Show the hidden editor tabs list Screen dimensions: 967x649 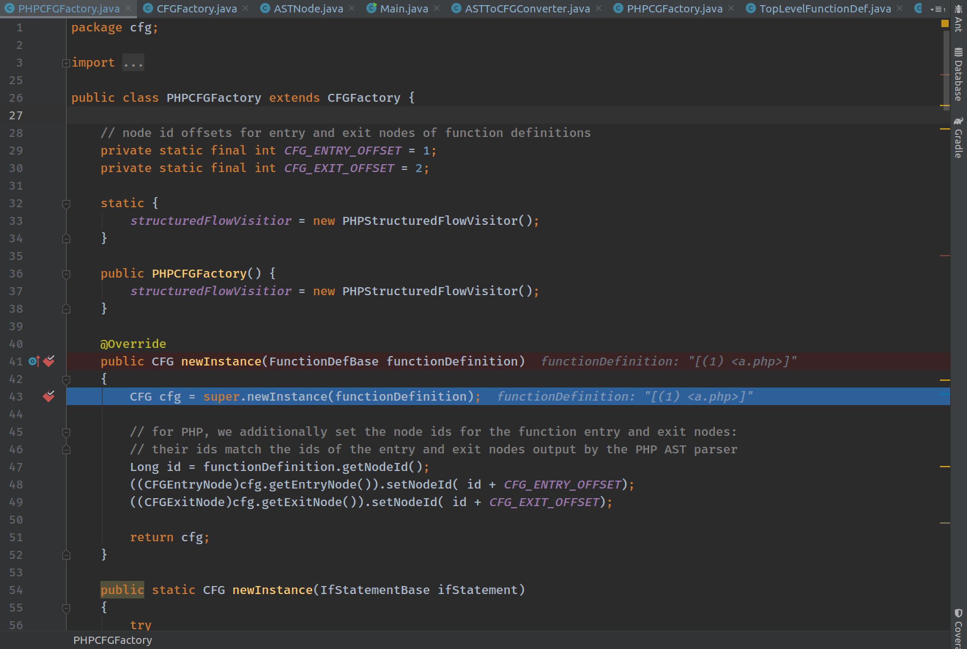pos(938,9)
